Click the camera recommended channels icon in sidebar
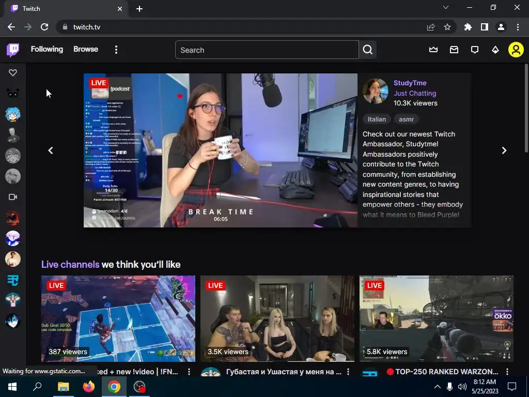The height and width of the screenshot is (397, 529). [x=13, y=197]
